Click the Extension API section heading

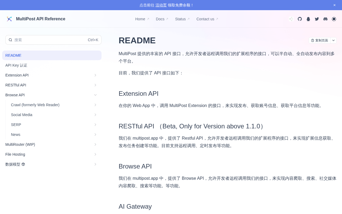coord(139,94)
